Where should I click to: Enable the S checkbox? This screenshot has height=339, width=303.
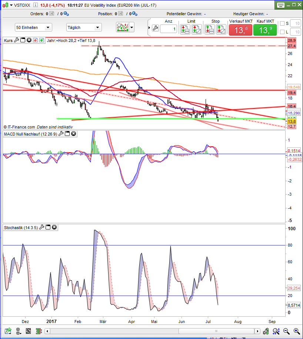282,23
